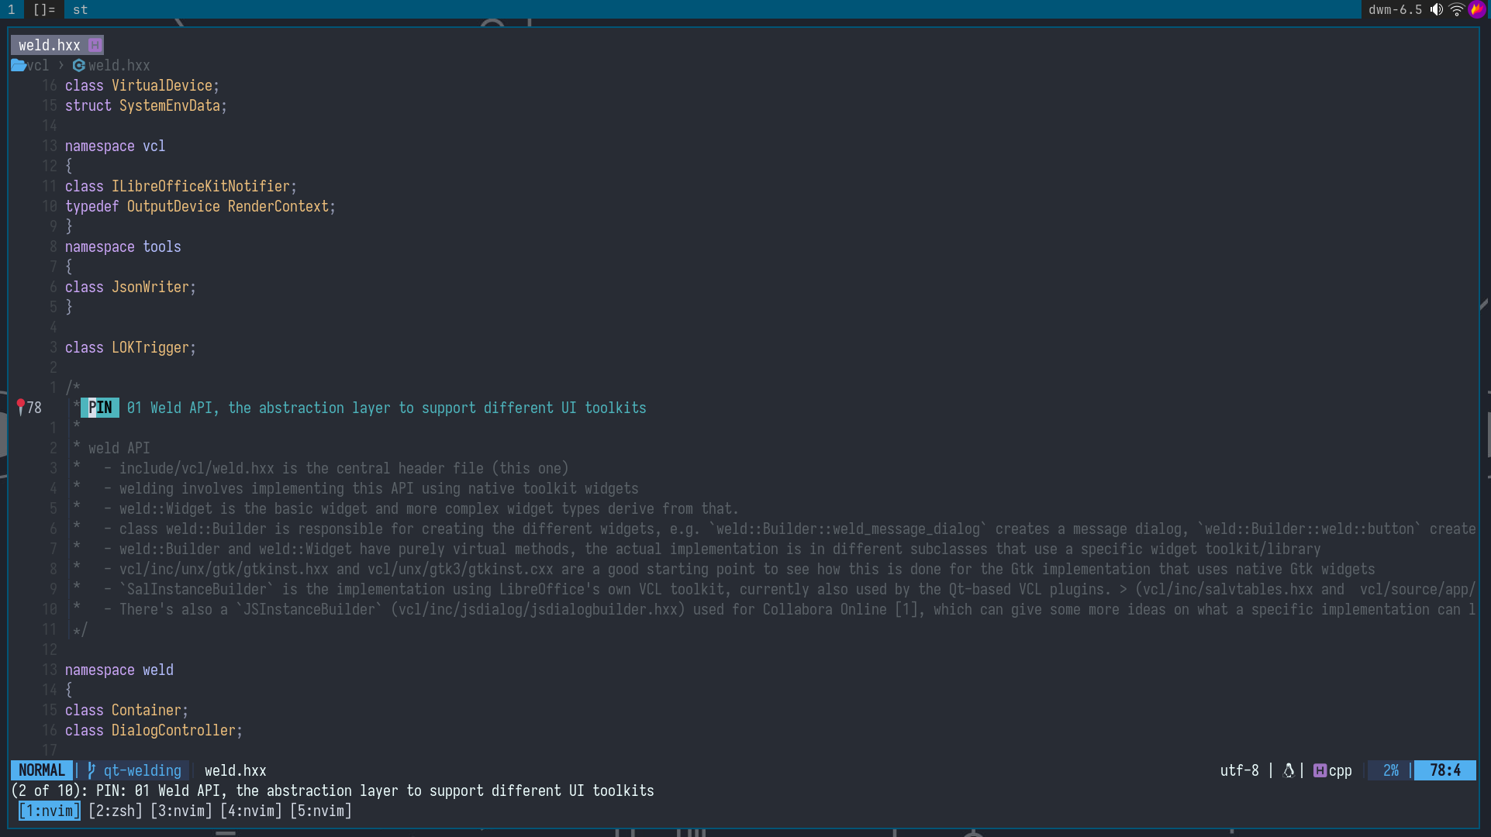Screen dimensions: 1491x837
Task: Click the wifi icon in system tray
Action: (x=1456, y=9)
